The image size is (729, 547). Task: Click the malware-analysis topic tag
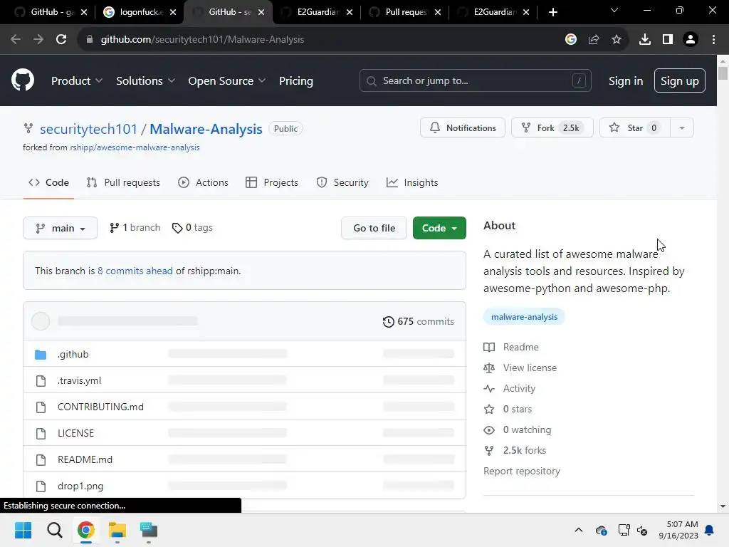(524, 317)
